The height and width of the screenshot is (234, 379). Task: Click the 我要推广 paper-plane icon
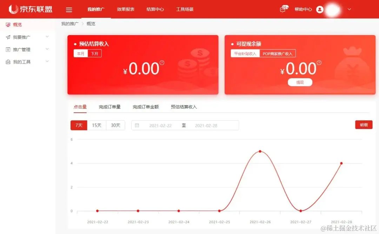click(7, 37)
